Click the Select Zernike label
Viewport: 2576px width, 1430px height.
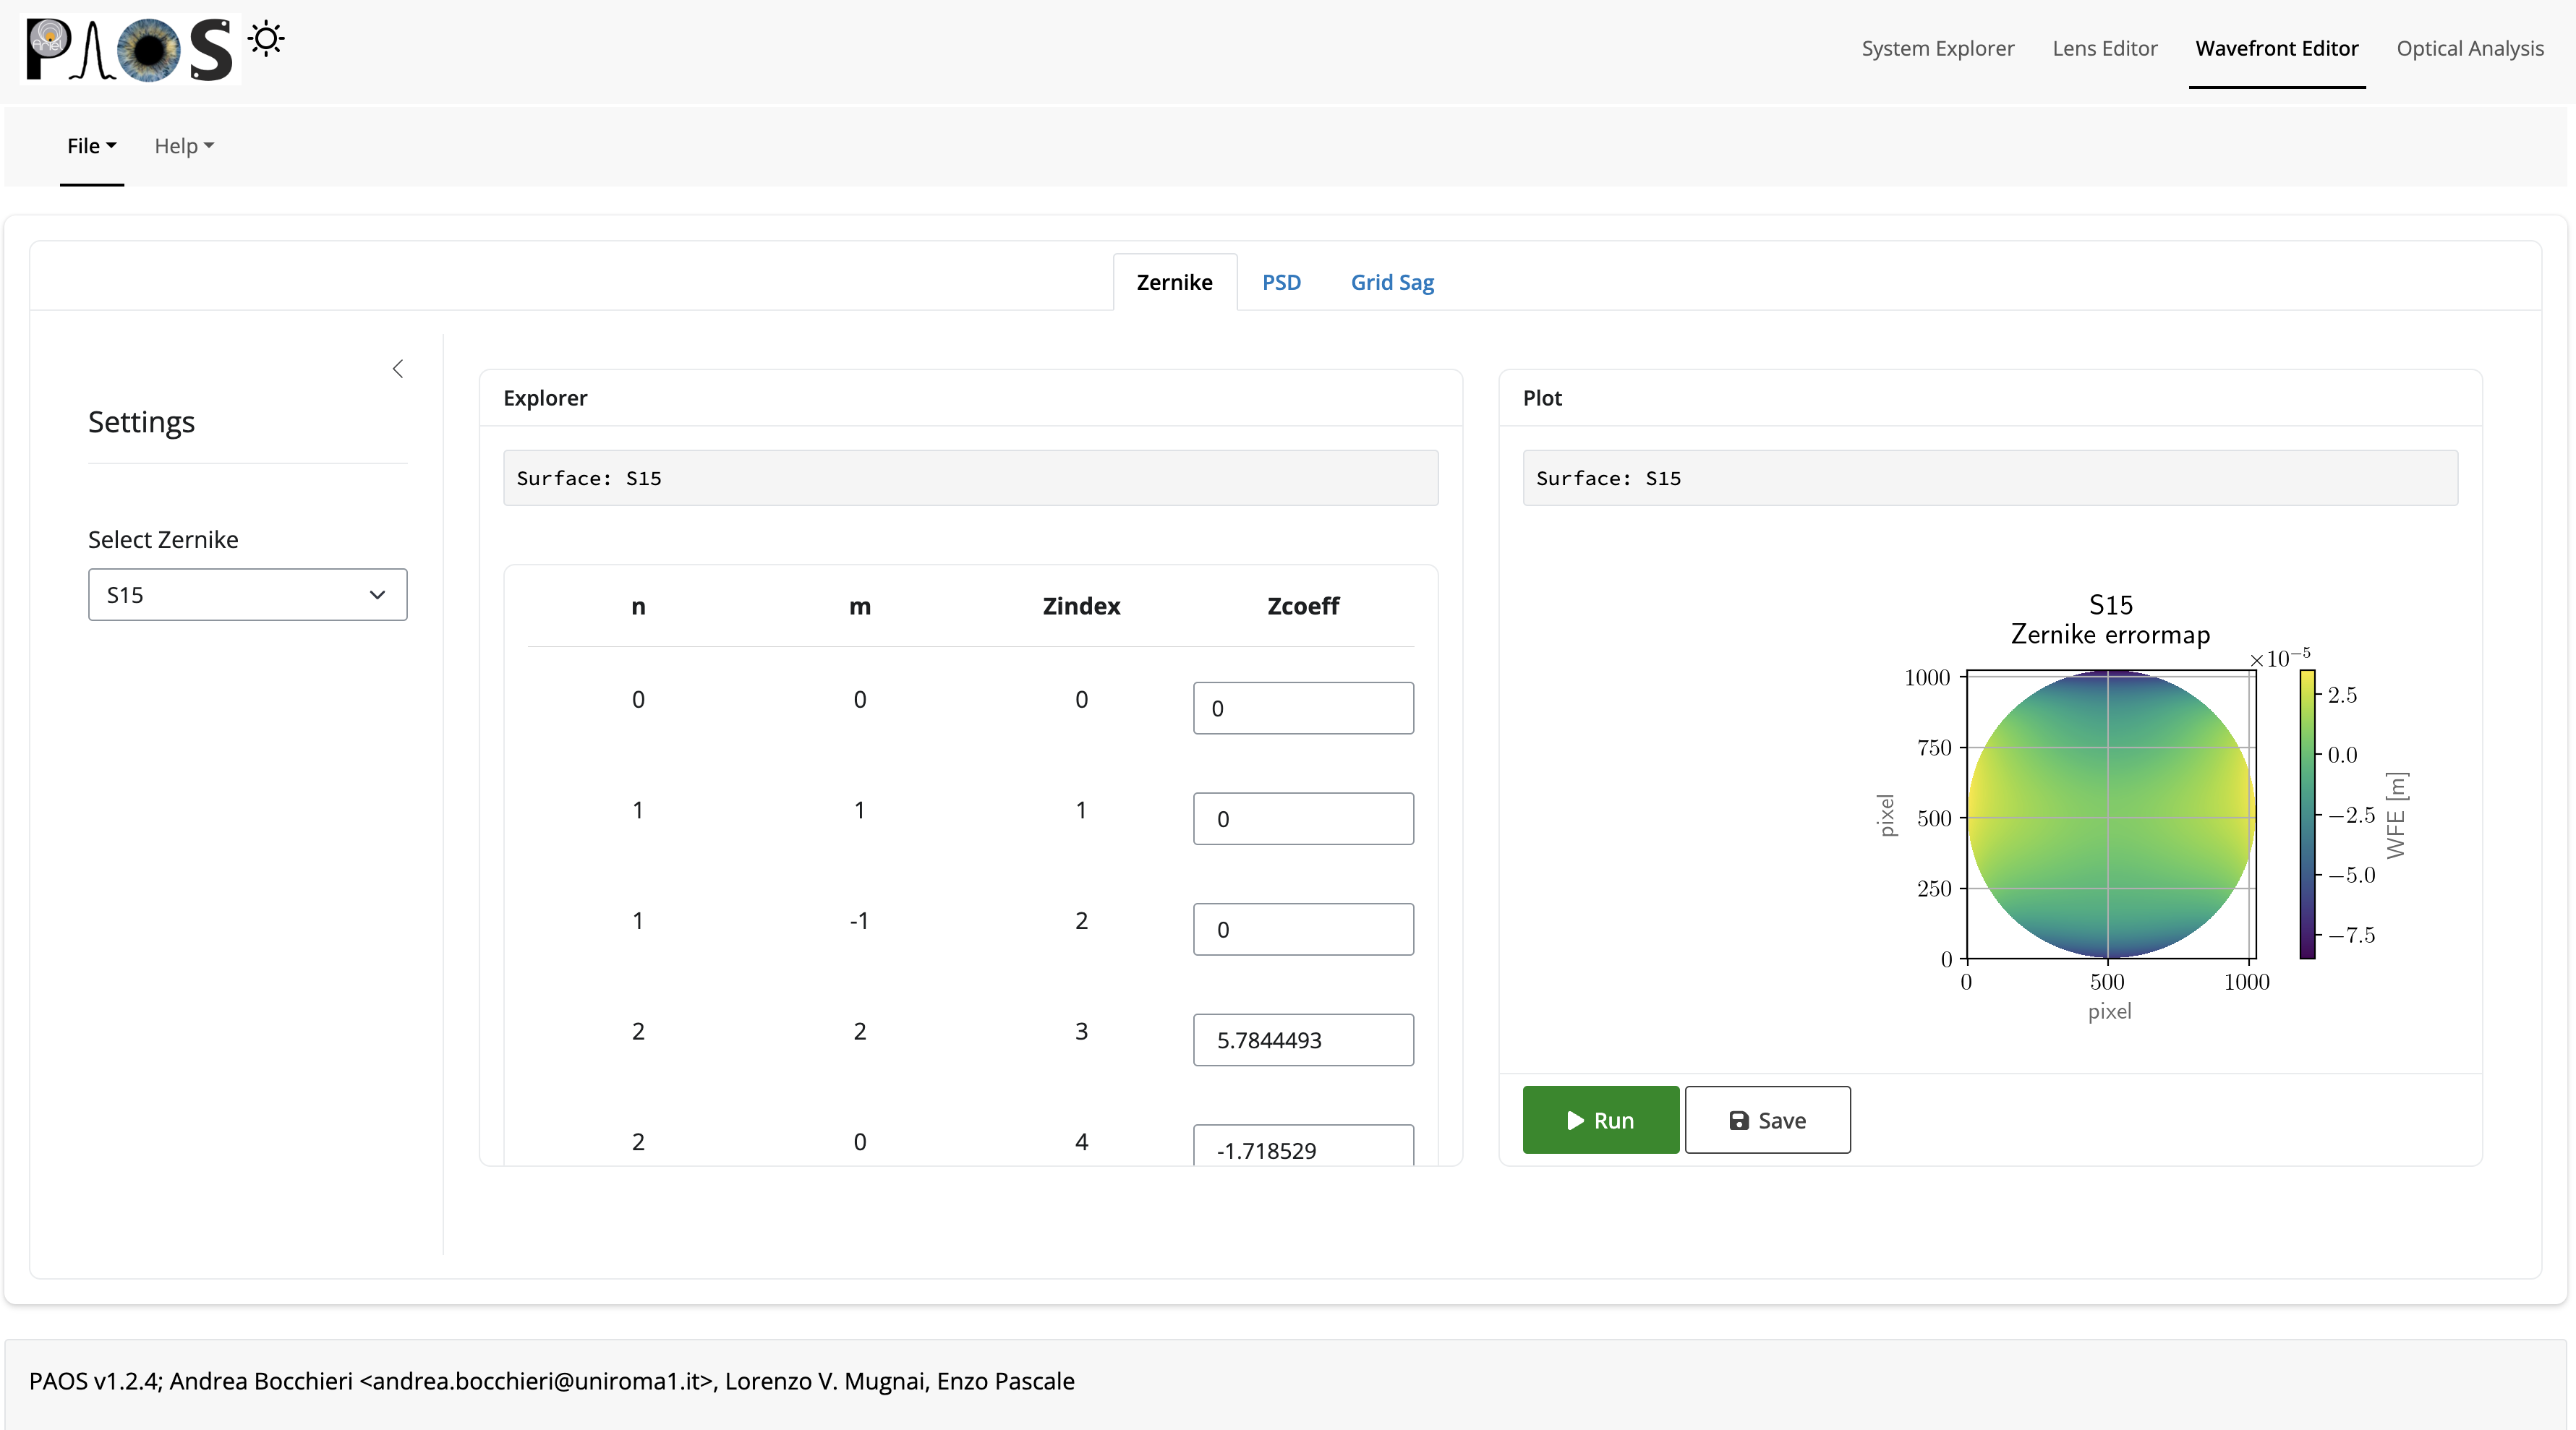(163, 540)
